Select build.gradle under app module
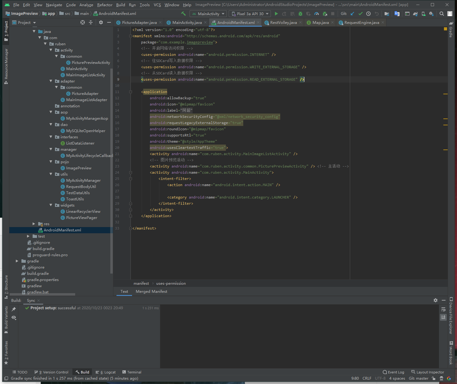Image resolution: width=457 pixels, height=384 pixels. 43,248
